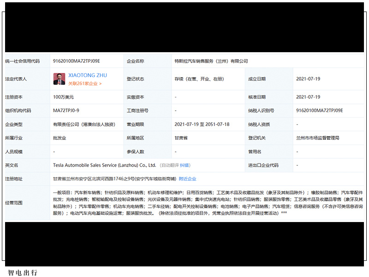Click the "参保人数" label
Image resolution: width=369 pixels, height=277 pixels.
[x=136, y=152]
